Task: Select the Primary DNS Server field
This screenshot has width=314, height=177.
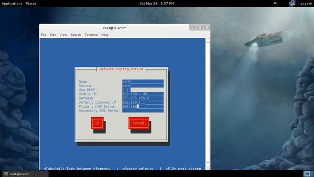Action: click(x=143, y=107)
